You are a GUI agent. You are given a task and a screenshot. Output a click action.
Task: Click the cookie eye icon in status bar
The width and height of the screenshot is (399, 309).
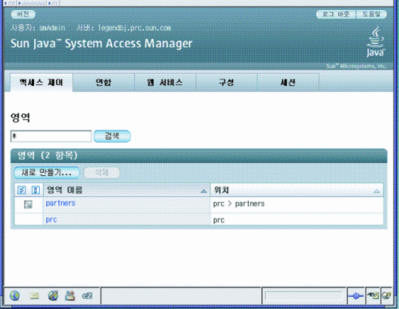click(x=373, y=296)
